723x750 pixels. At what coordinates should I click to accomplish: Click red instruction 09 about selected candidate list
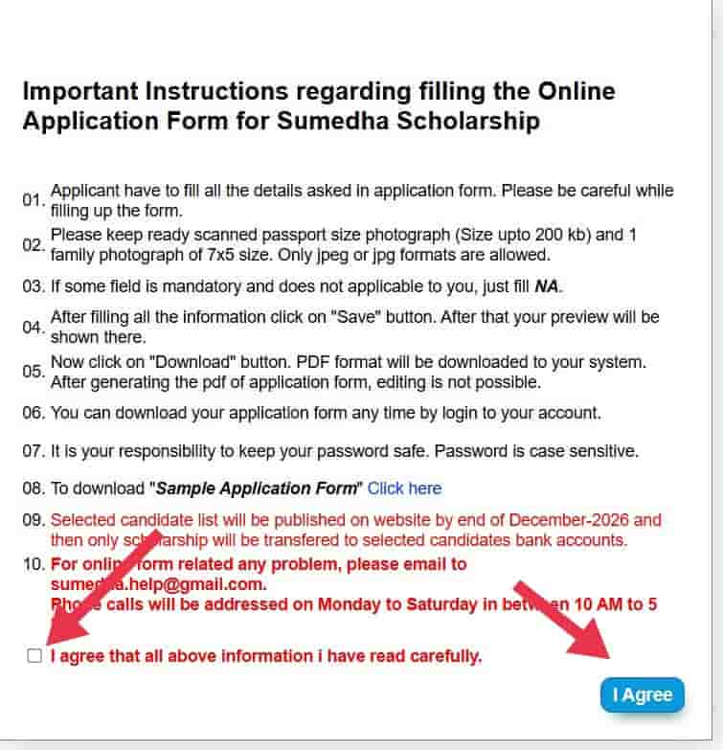tap(356, 530)
